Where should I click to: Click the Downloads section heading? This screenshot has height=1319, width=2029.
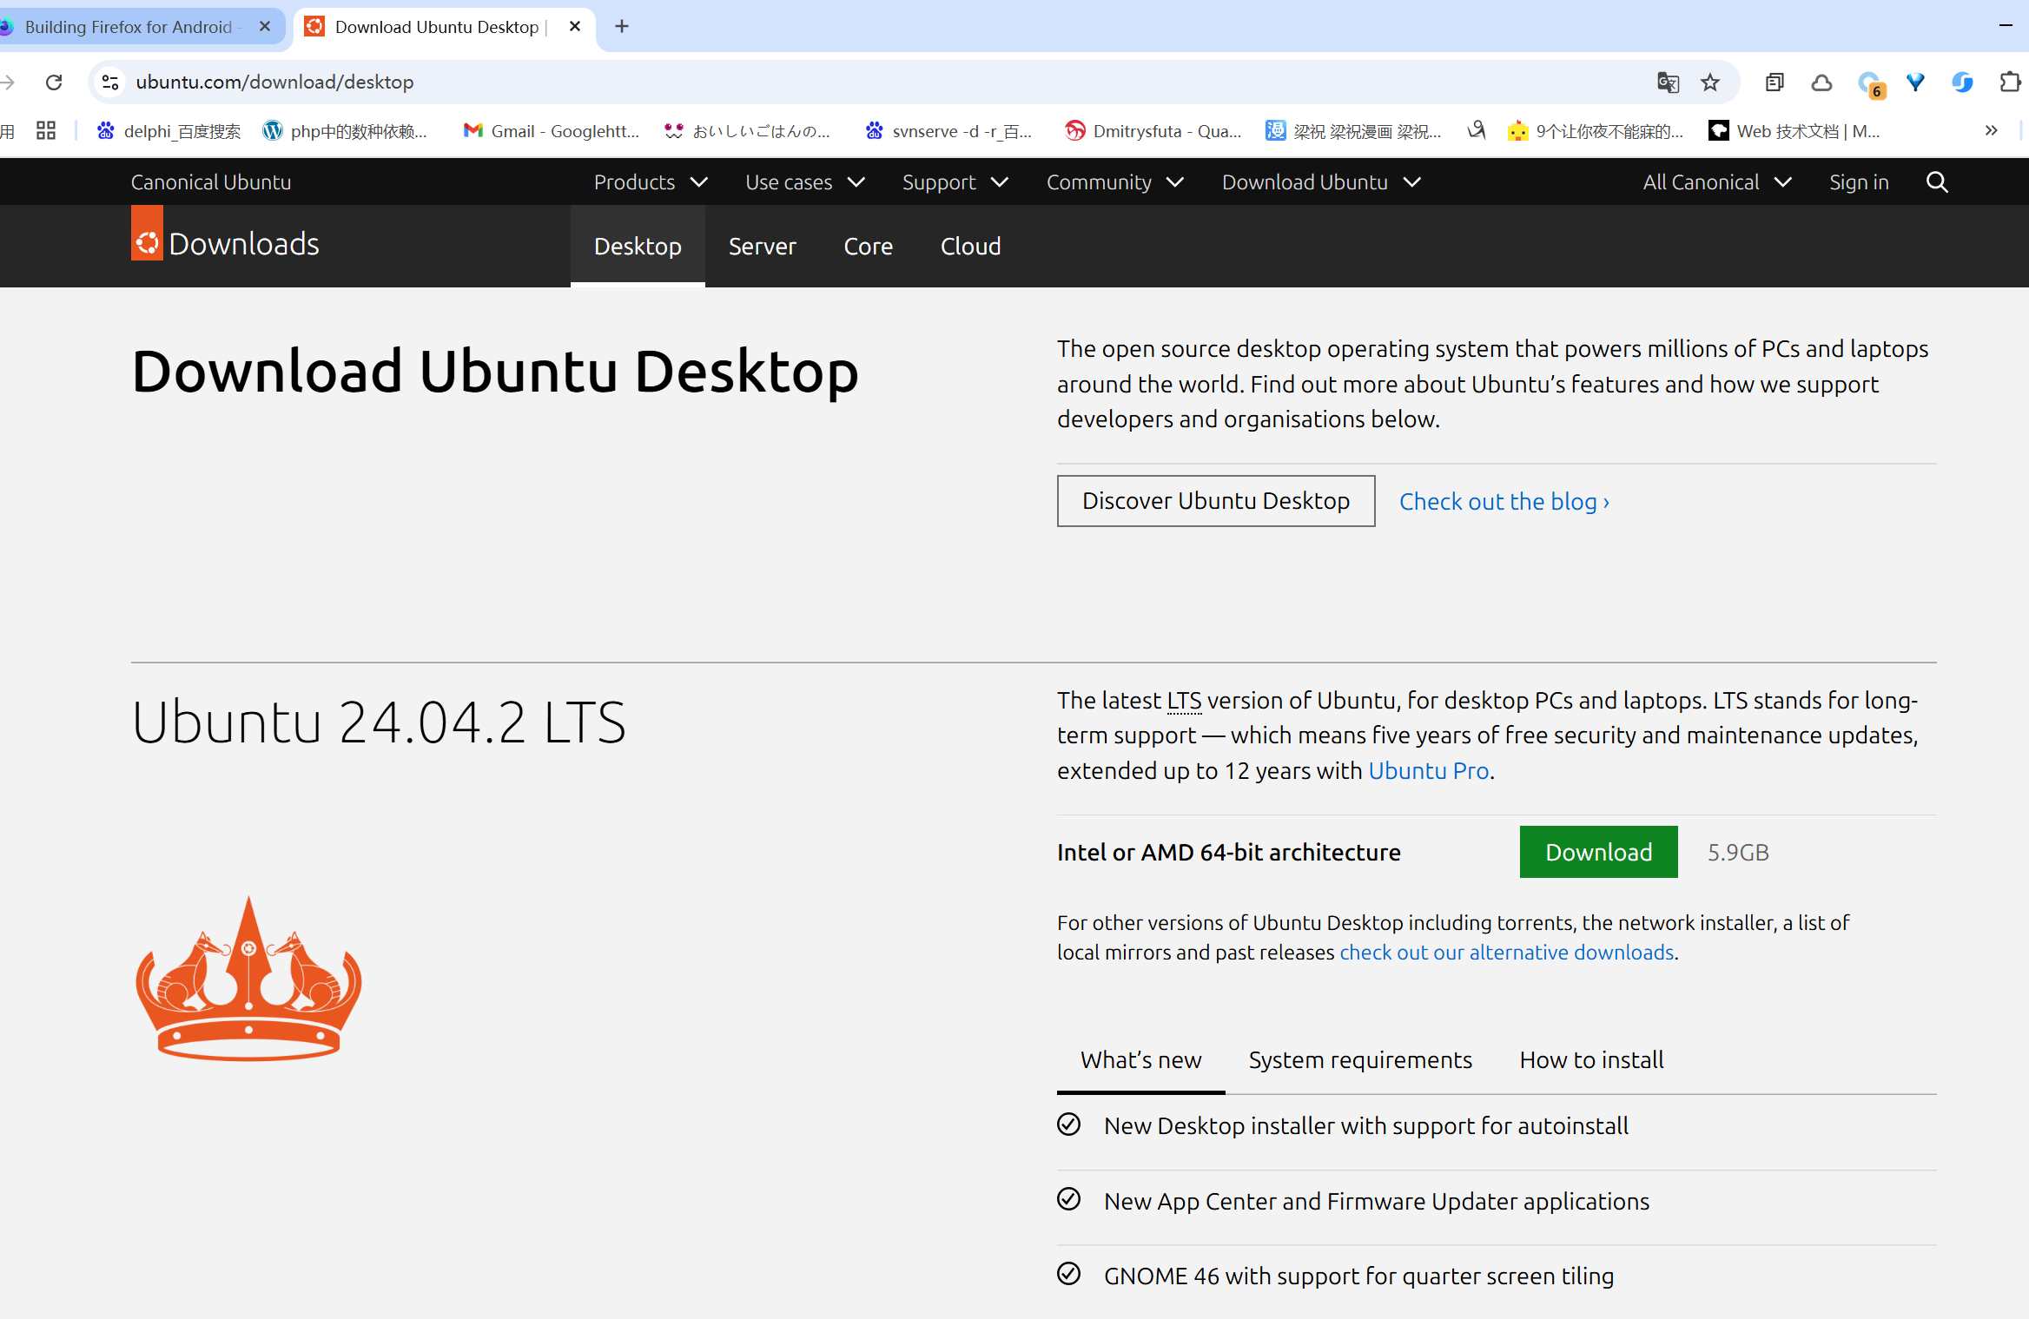(244, 244)
